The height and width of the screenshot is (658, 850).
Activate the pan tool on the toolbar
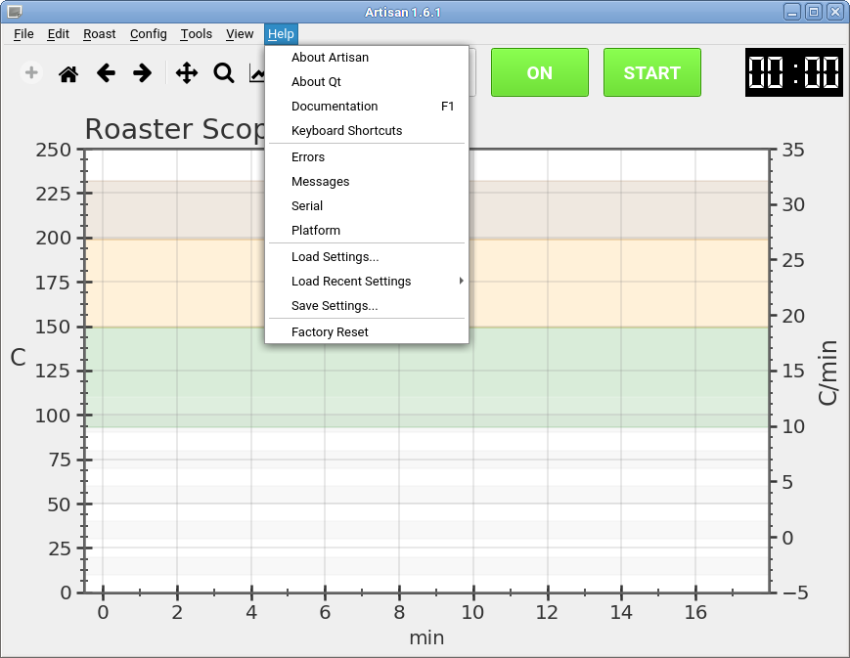(186, 72)
